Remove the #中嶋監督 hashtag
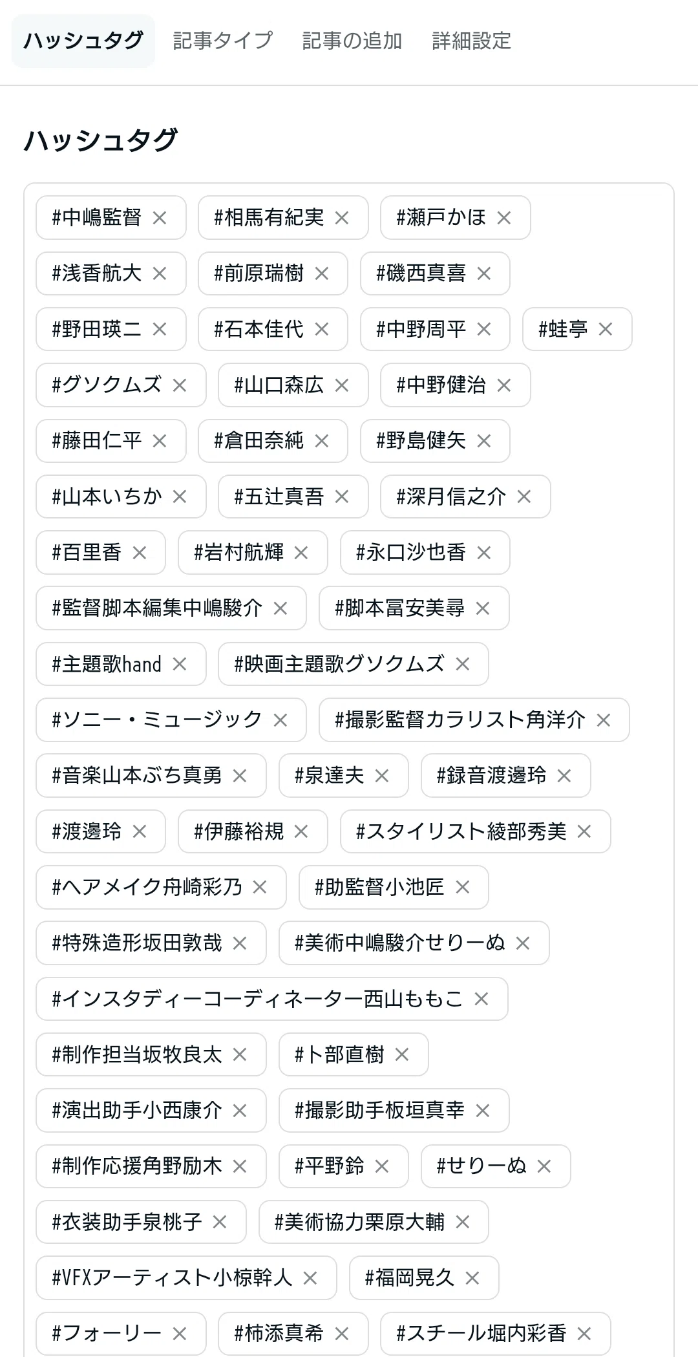Screen dimensions: 698x1357 click(159, 218)
